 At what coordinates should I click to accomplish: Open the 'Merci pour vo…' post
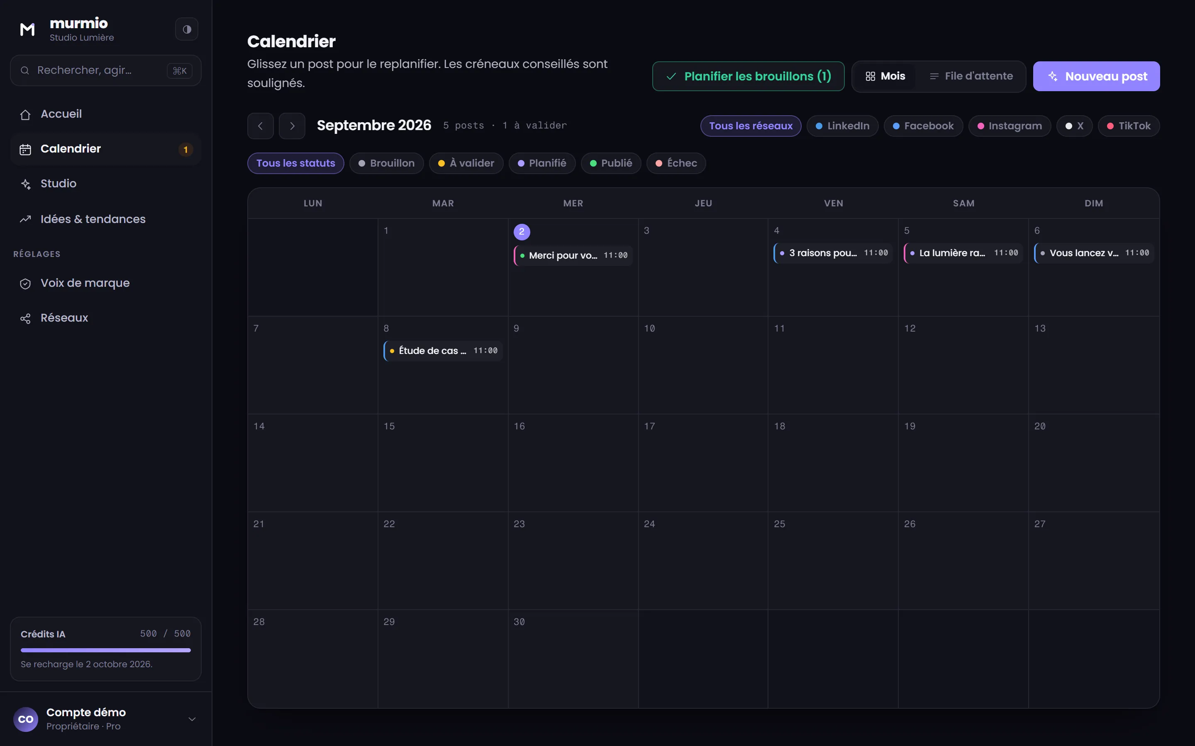coord(573,256)
